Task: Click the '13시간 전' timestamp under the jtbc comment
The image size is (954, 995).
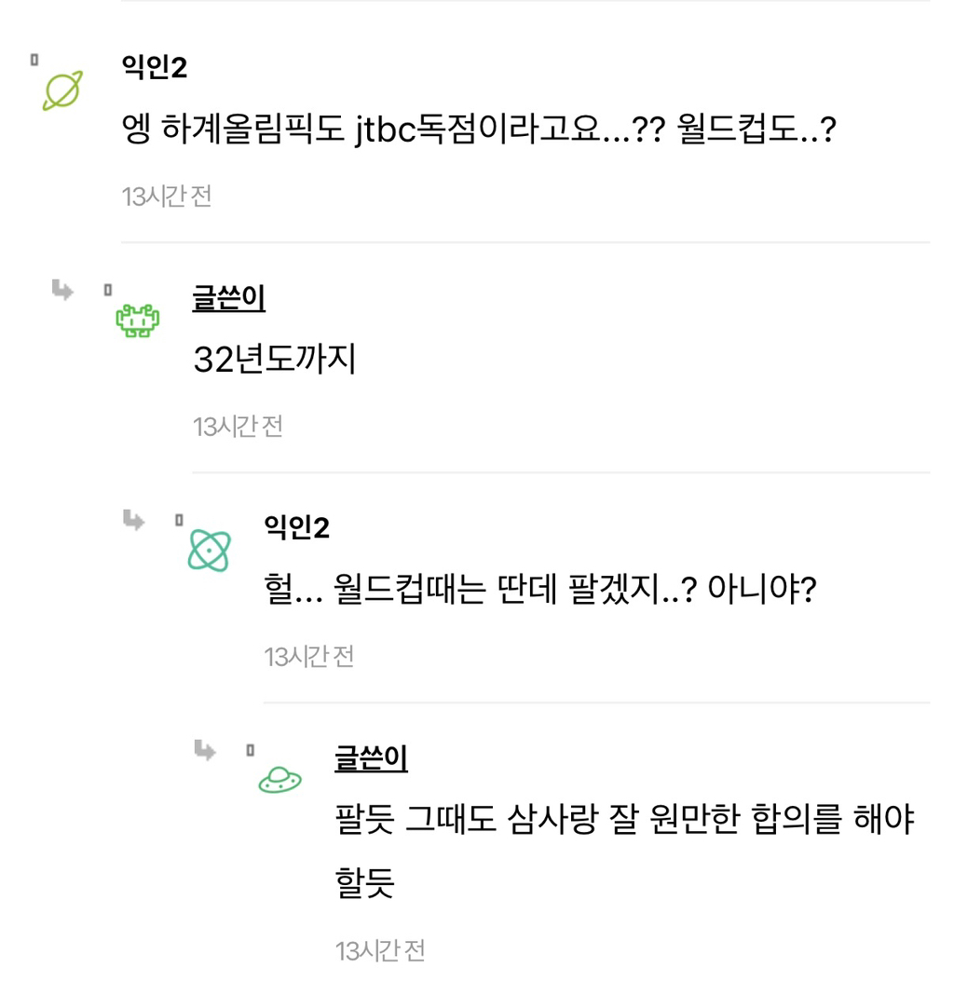Action: [x=167, y=197]
